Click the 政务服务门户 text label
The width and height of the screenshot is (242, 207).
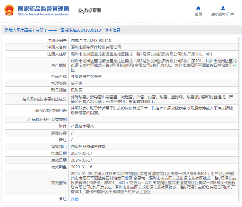pyautogui.click(x=223, y=15)
